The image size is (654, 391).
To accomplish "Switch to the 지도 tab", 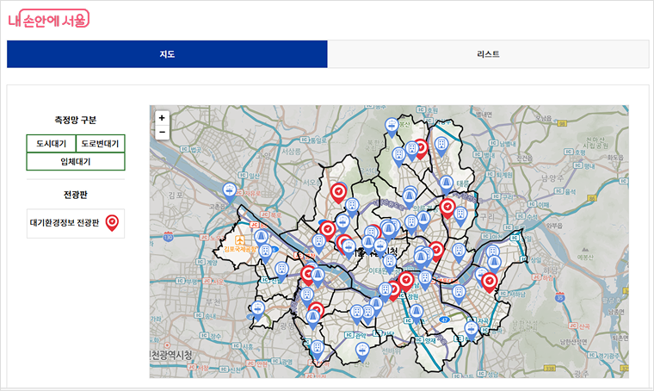I will tap(167, 54).
